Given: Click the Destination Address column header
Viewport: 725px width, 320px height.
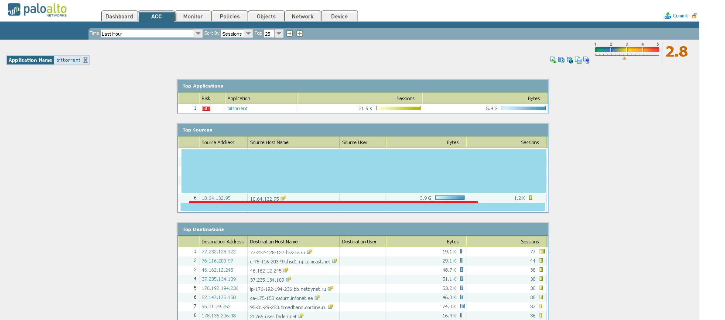Looking at the screenshot, I should point(223,242).
